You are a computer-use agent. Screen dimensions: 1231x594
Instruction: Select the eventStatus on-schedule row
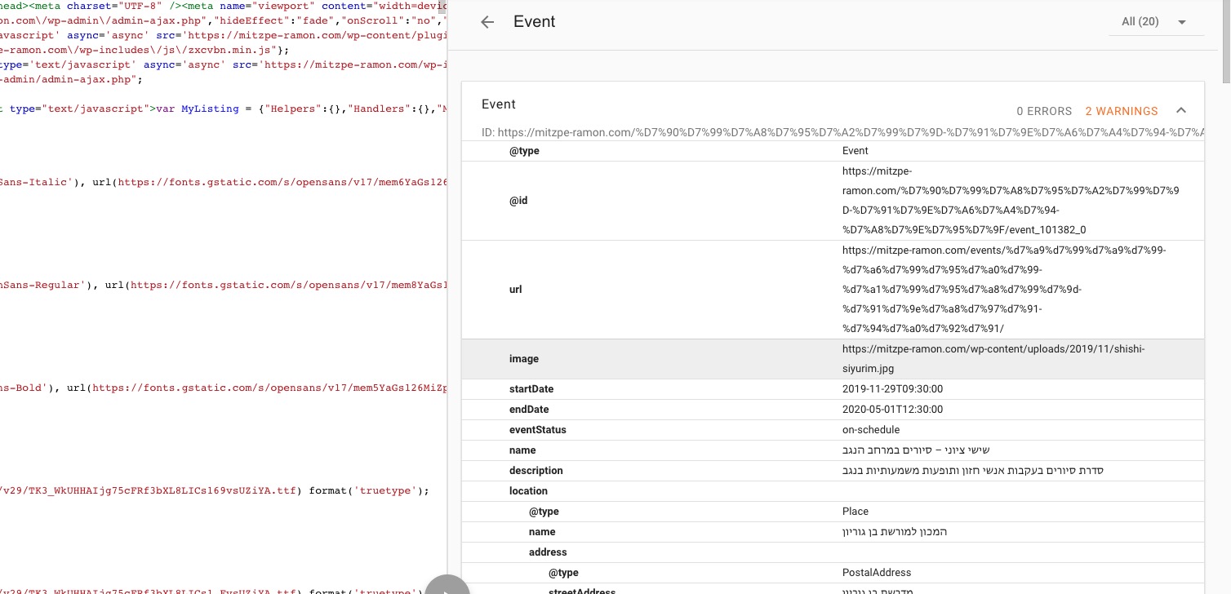(832, 430)
